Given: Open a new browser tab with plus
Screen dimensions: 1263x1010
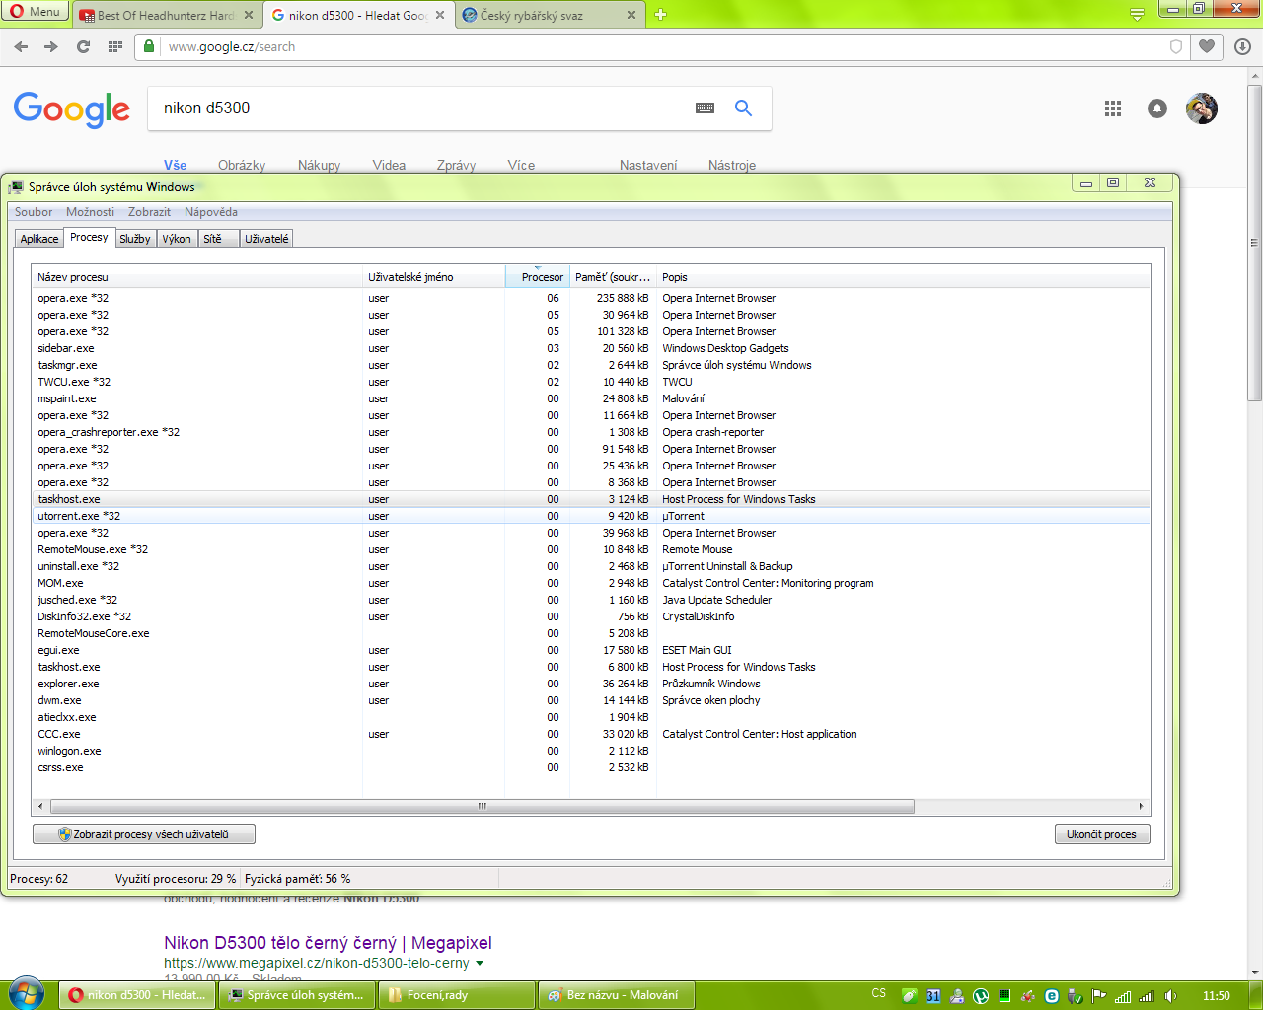Looking at the screenshot, I should pos(660,15).
